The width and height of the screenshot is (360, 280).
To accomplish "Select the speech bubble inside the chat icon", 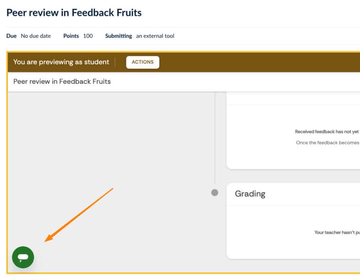I will click(x=23, y=257).
